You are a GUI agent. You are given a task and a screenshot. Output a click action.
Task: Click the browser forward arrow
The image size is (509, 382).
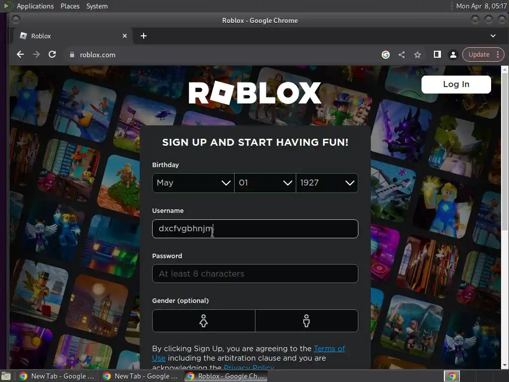tap(36, 55)
